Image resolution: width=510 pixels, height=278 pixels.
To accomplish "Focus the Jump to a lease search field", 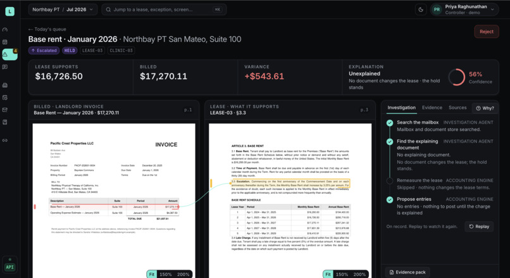I will point(165,9).
